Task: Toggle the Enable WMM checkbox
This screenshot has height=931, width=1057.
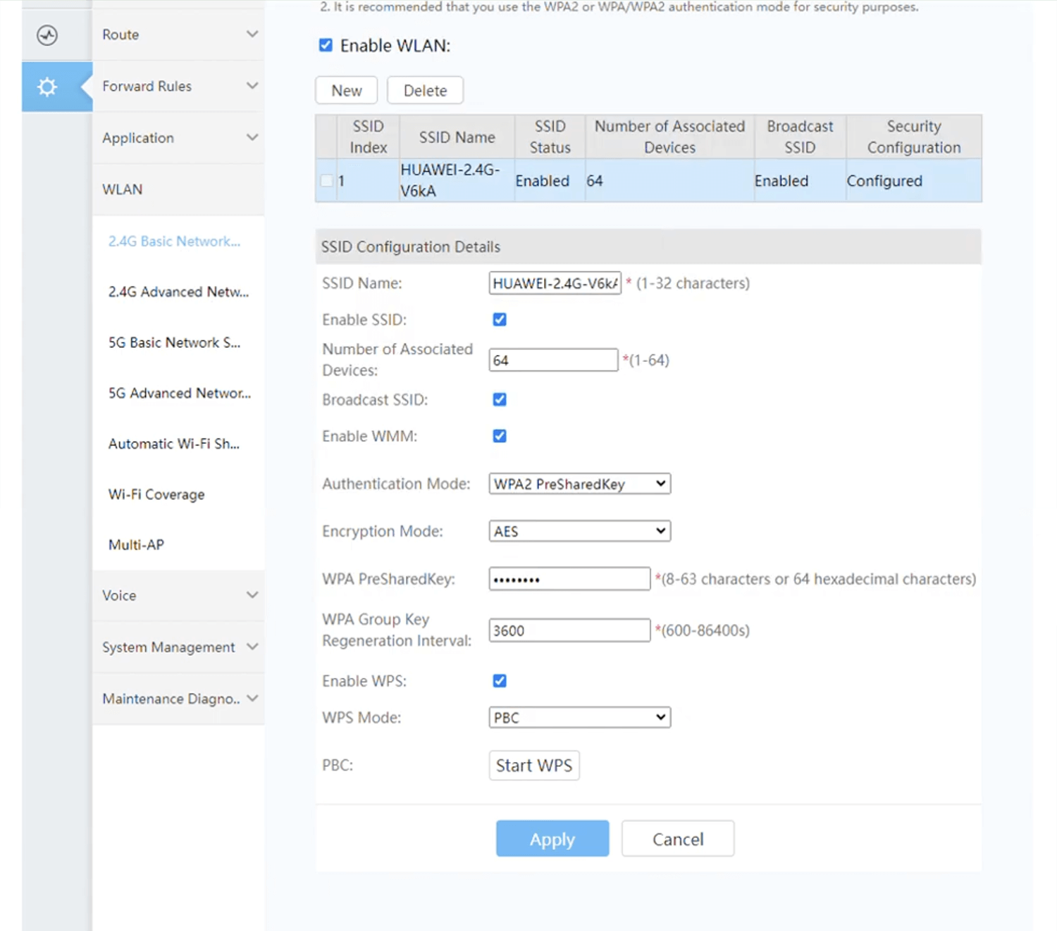Action: tap(500, 436)
